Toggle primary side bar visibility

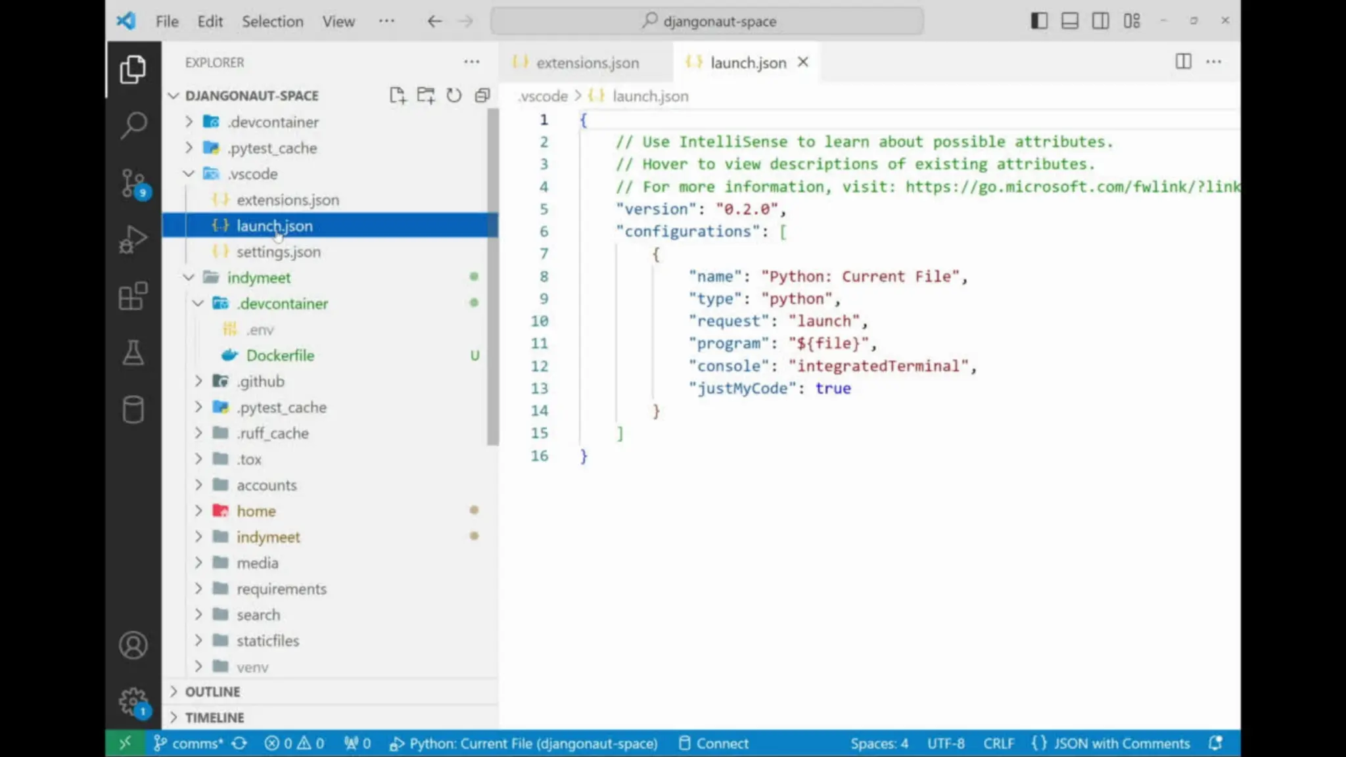[x=1038, y=21]
